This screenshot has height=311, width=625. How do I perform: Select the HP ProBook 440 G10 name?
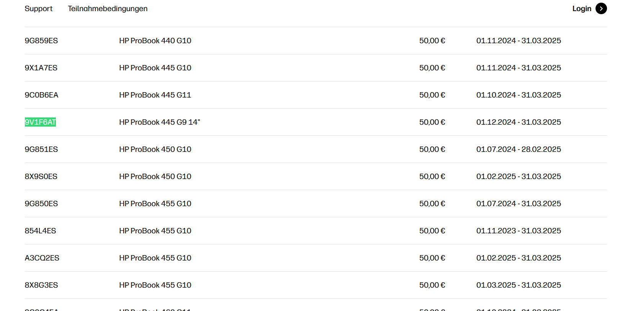point(155,41)
